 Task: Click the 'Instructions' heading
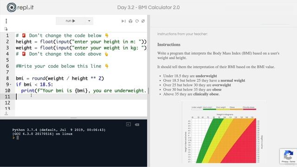[169, 45]
